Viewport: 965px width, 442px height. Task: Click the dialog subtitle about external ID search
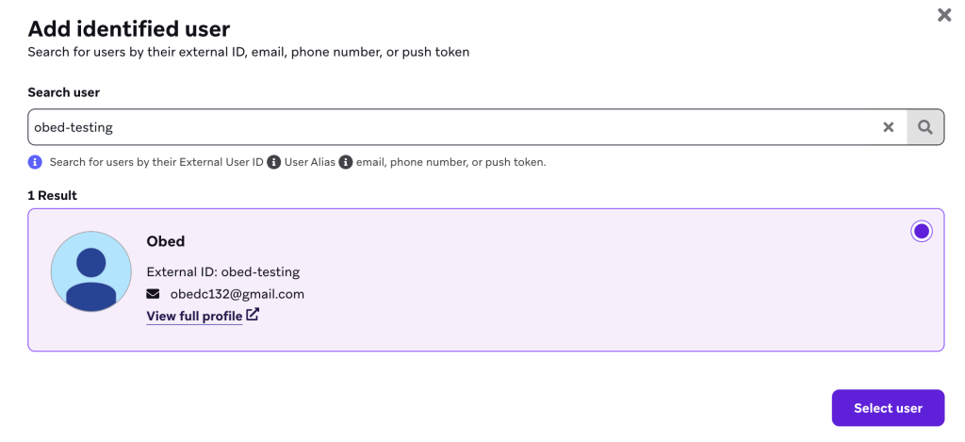click(249, 52)
